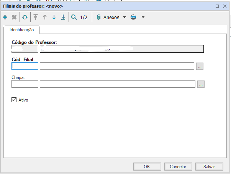Expand the Anexos dropdown arrow
The image size is (231, 174).
(125, 17)
